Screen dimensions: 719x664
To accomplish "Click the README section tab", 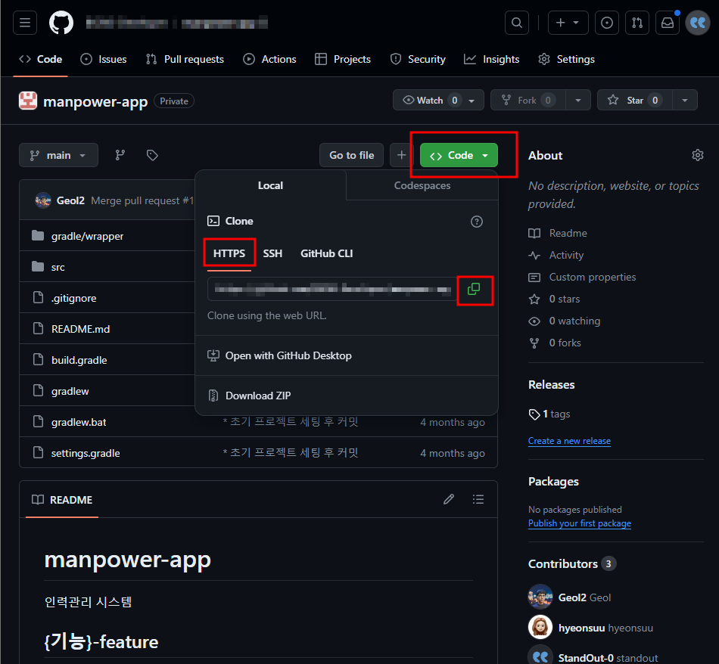I will click(62, 500).
